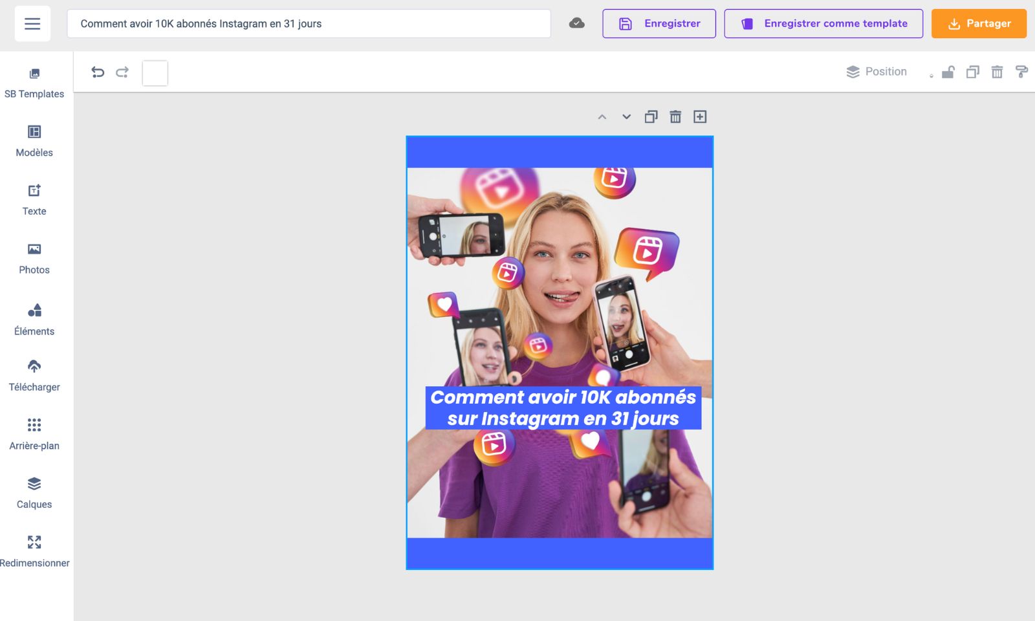This screenshot has height=621, width=1035.
Task: Duplicate the page above canvas
Action: [x=651, y=117]
